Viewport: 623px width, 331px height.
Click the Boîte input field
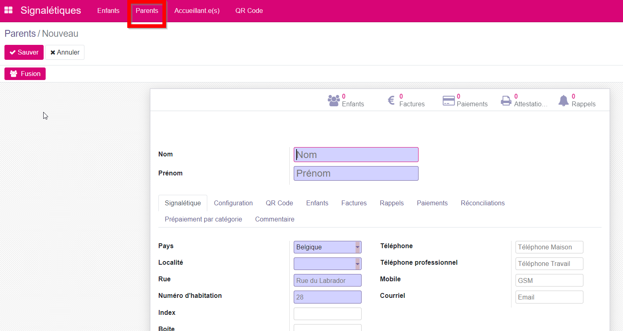coord(328,328)
